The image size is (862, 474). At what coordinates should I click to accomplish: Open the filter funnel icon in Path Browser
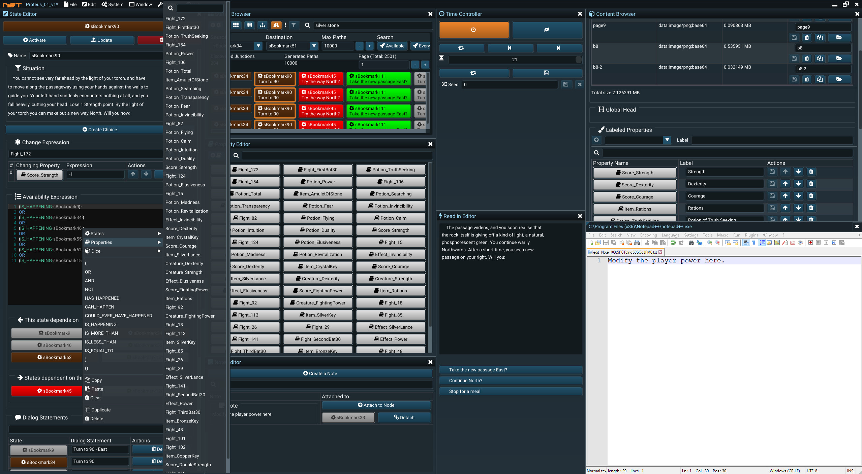pos(294,25)
